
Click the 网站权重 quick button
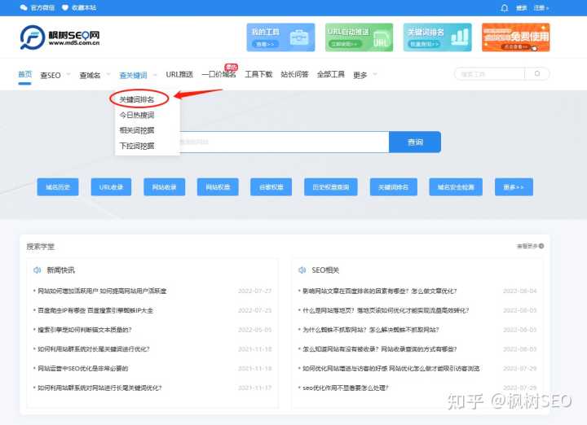tap(218, 187)
